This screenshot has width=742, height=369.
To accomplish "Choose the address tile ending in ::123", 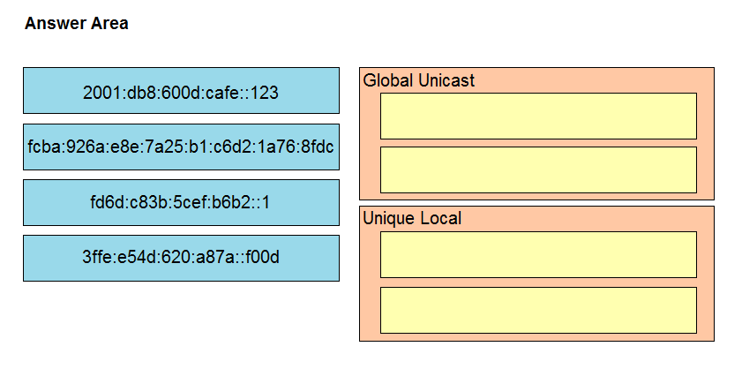I will click(x=181, y=90).
